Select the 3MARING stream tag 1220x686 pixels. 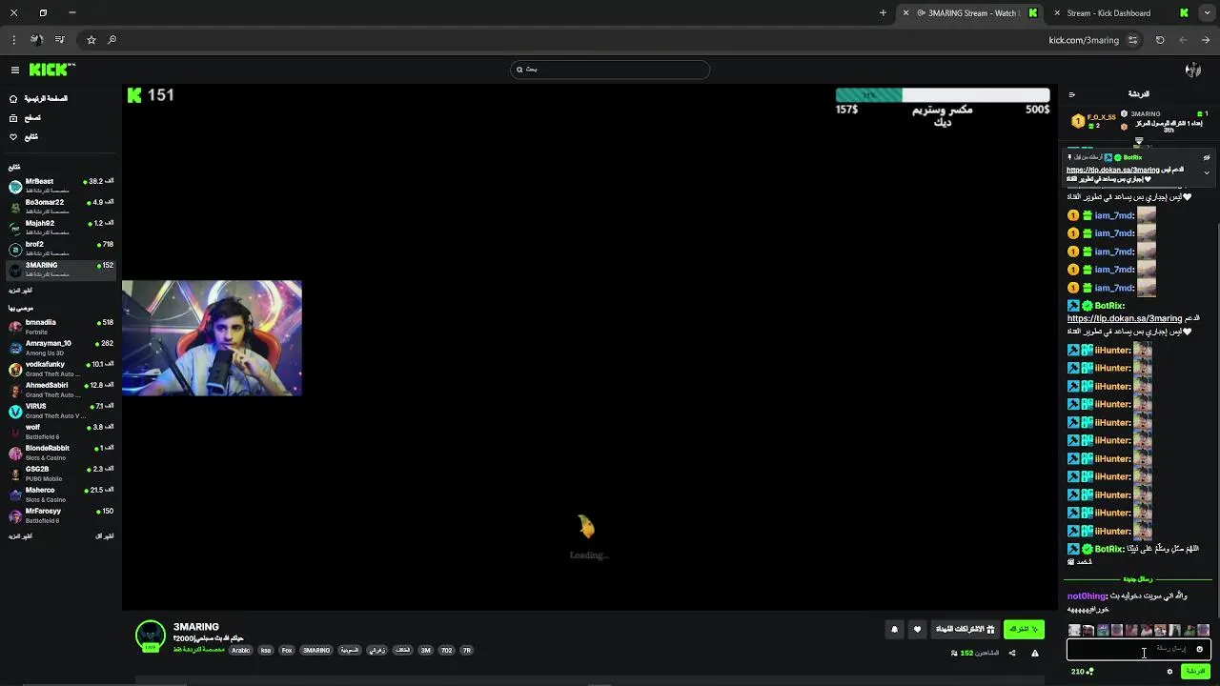316,651
